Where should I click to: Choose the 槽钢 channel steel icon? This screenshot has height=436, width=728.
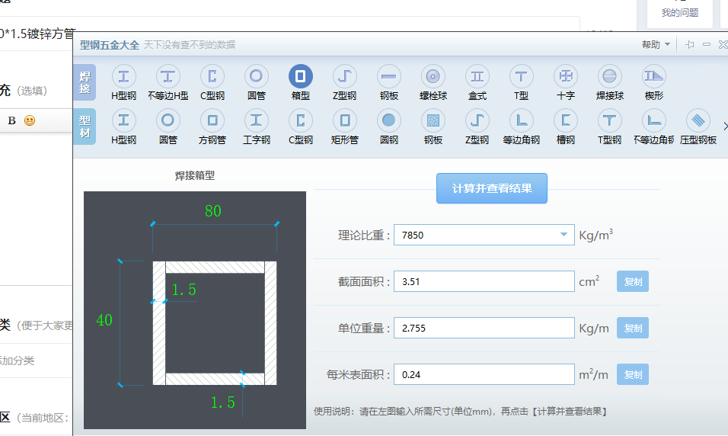[566, 120]
